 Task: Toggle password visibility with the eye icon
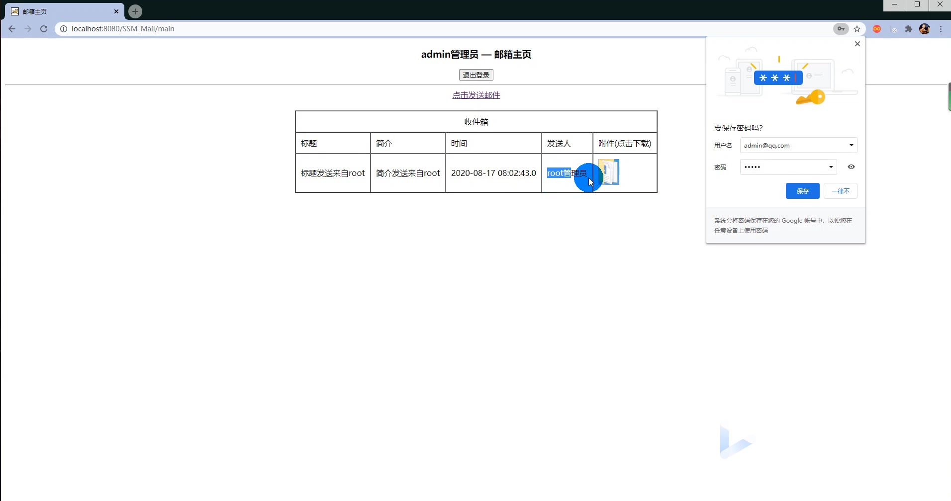tap(851, 167)
